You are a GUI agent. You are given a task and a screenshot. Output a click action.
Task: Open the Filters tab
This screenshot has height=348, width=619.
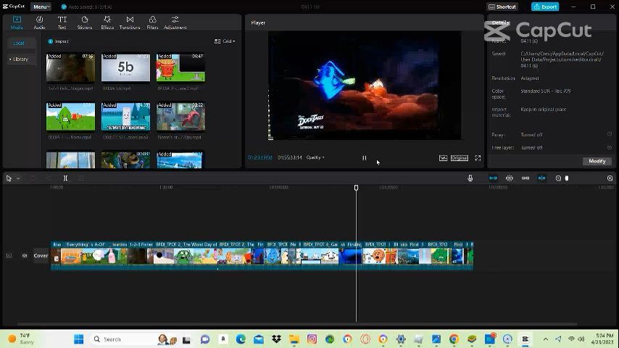pos(152,22)
